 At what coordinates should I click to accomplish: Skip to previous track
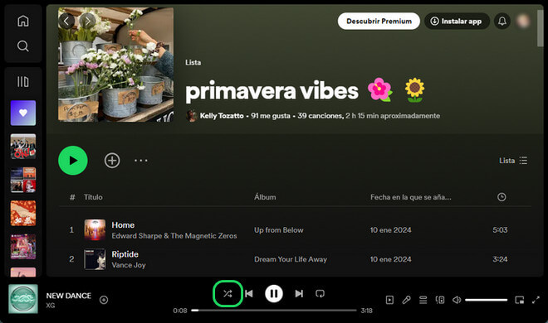click(249, 294)
